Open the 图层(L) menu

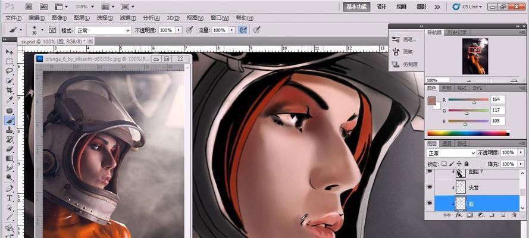coord(82,18)
